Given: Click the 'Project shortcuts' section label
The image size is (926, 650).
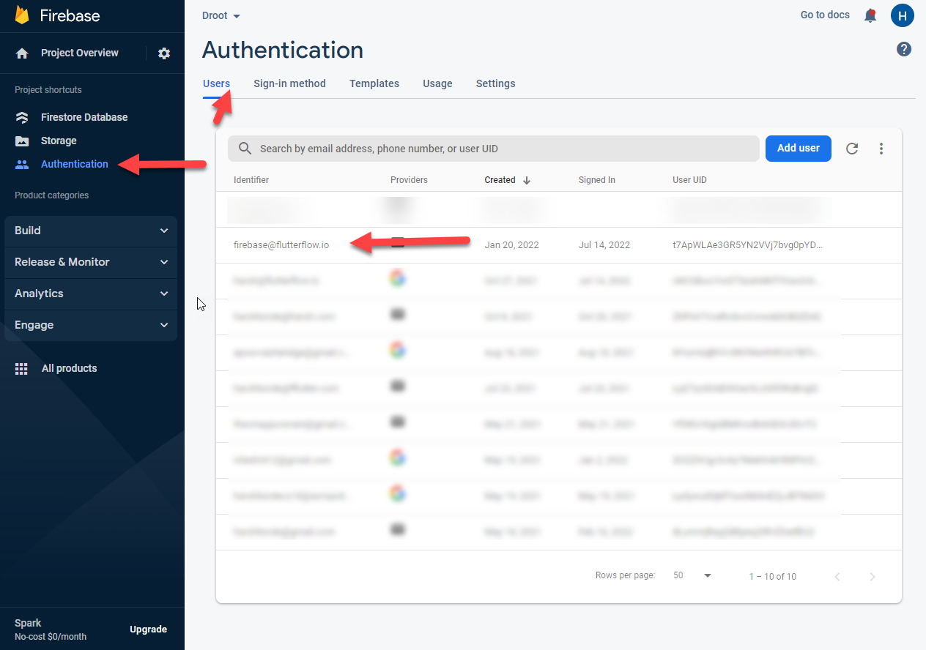Looking at the screenshot, I should [x=48, y=90].
